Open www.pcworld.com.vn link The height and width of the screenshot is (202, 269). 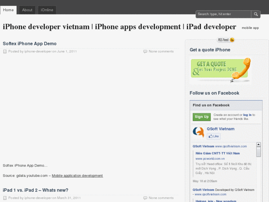(x=210, y=159)
